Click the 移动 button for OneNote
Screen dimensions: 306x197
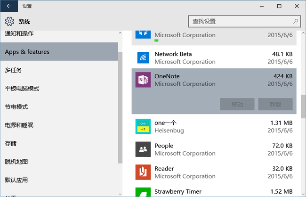[237, 104]
